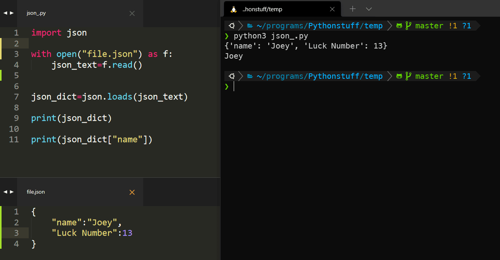This screenshot has width=500, height=260.
Task: Place cursor on "Luck Number" key in file.json
Action: 82,233
